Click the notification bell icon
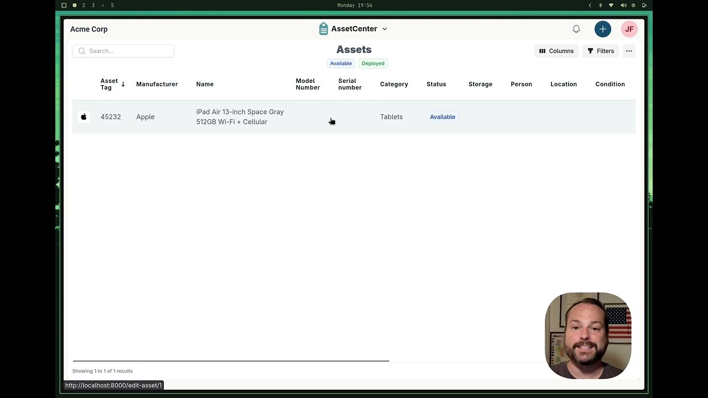Viewport: 708px width, 398px height. tap(576, 29)
